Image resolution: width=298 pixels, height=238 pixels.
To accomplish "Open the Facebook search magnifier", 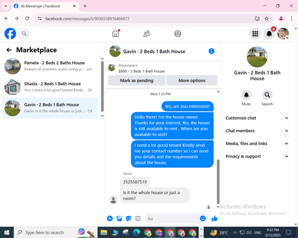I will point(24,34).
